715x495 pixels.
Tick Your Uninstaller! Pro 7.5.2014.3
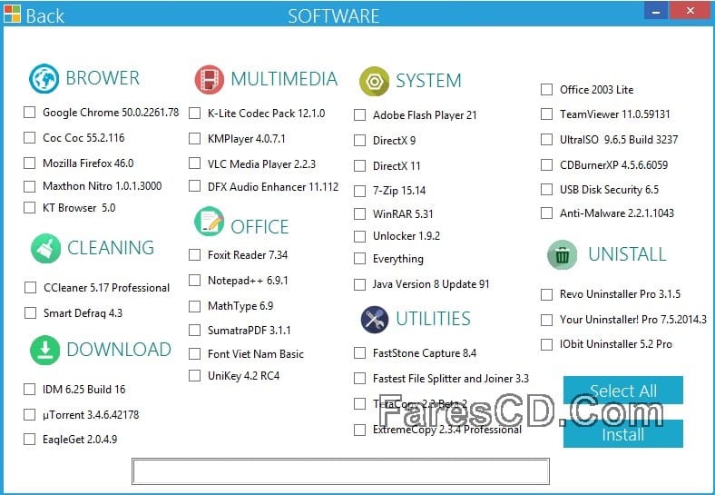(547, 320)
